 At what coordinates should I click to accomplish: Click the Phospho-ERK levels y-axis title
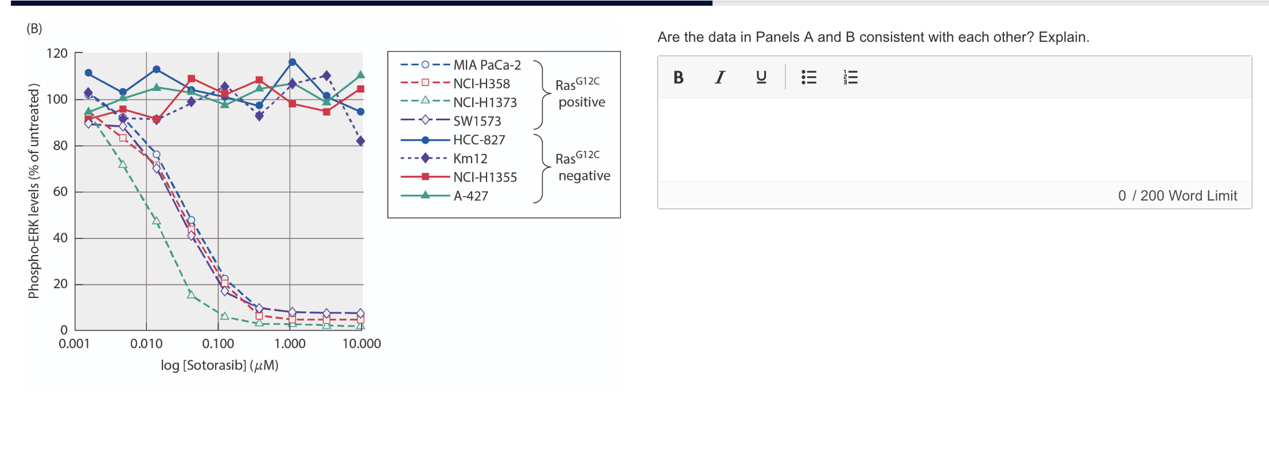34,191
